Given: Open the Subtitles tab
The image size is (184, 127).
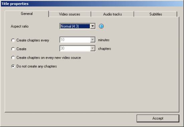Looking at the screenshot, I should coord(156,14).
